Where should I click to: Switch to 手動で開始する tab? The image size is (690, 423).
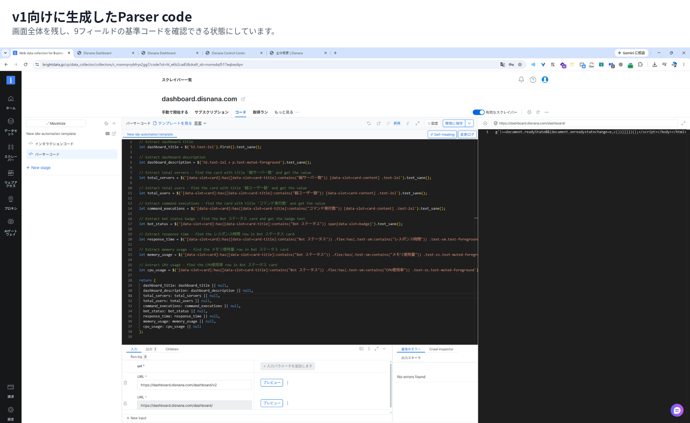tap(175, 112)
